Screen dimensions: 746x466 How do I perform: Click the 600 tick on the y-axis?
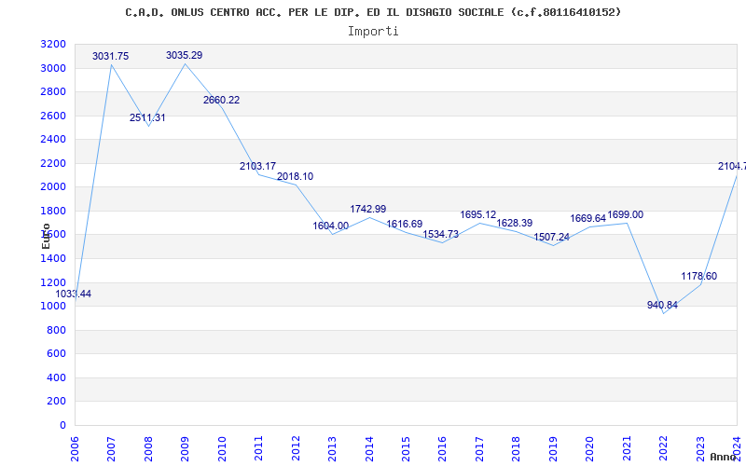[56, 354]
